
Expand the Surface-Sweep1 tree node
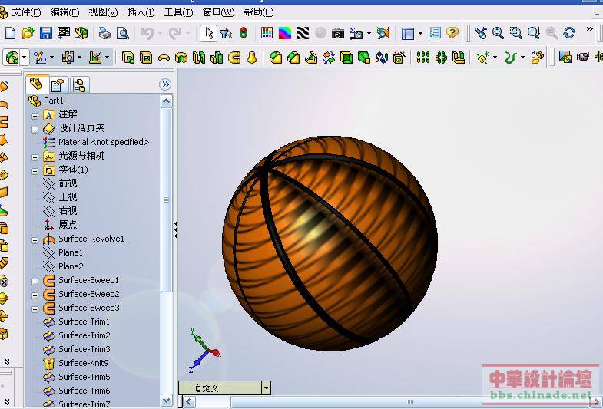pyautogui.click(x=35, y=281)
